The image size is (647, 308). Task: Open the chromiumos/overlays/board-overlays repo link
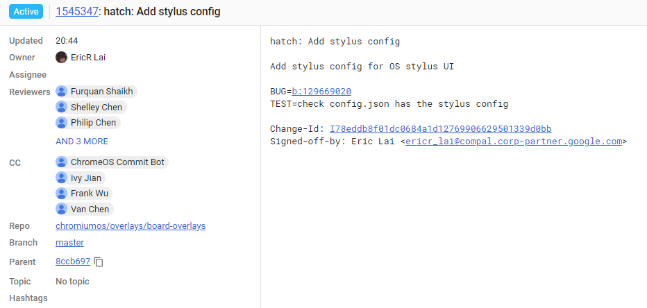131,226
